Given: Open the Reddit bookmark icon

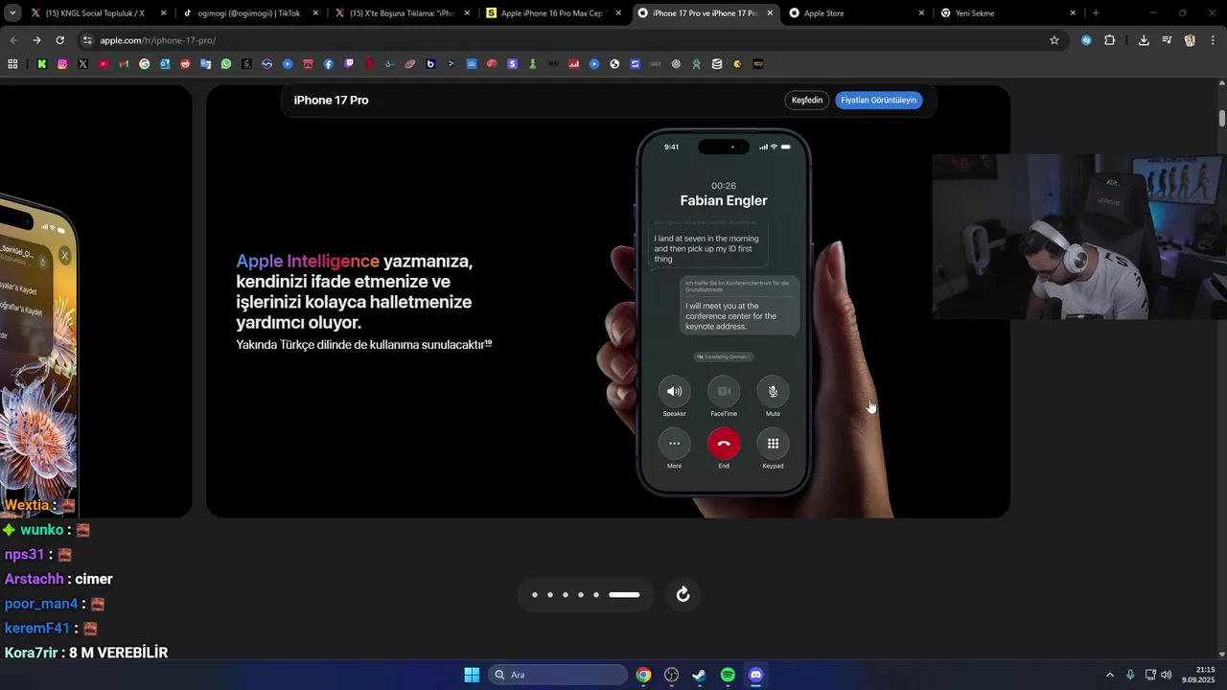Looking at the screenshot, I should pyautogui.click(x=185, y=64).
